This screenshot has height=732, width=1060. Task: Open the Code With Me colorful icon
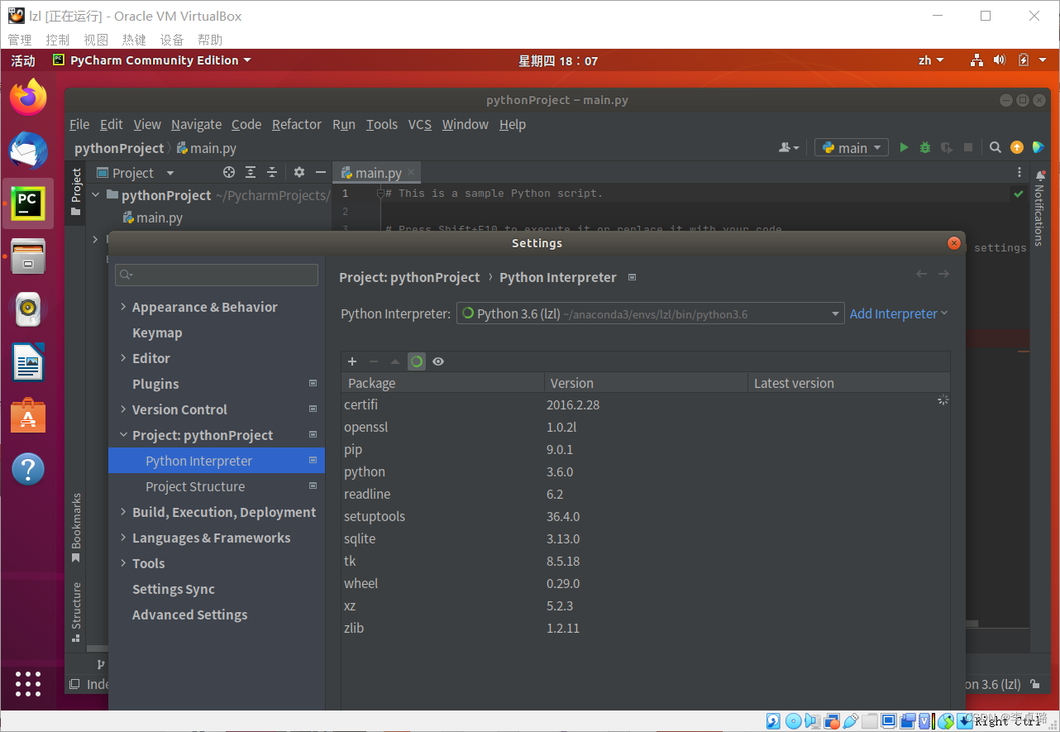click(1038, 147)
